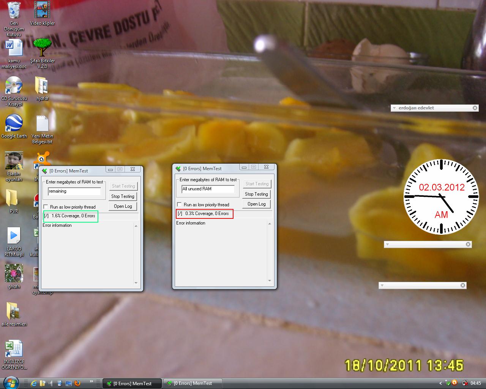
Task: Open Geri Dönüşüm Kutusu
Action: click(x=14, y=11)
